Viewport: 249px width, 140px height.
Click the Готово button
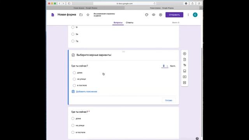pos(168,100)
